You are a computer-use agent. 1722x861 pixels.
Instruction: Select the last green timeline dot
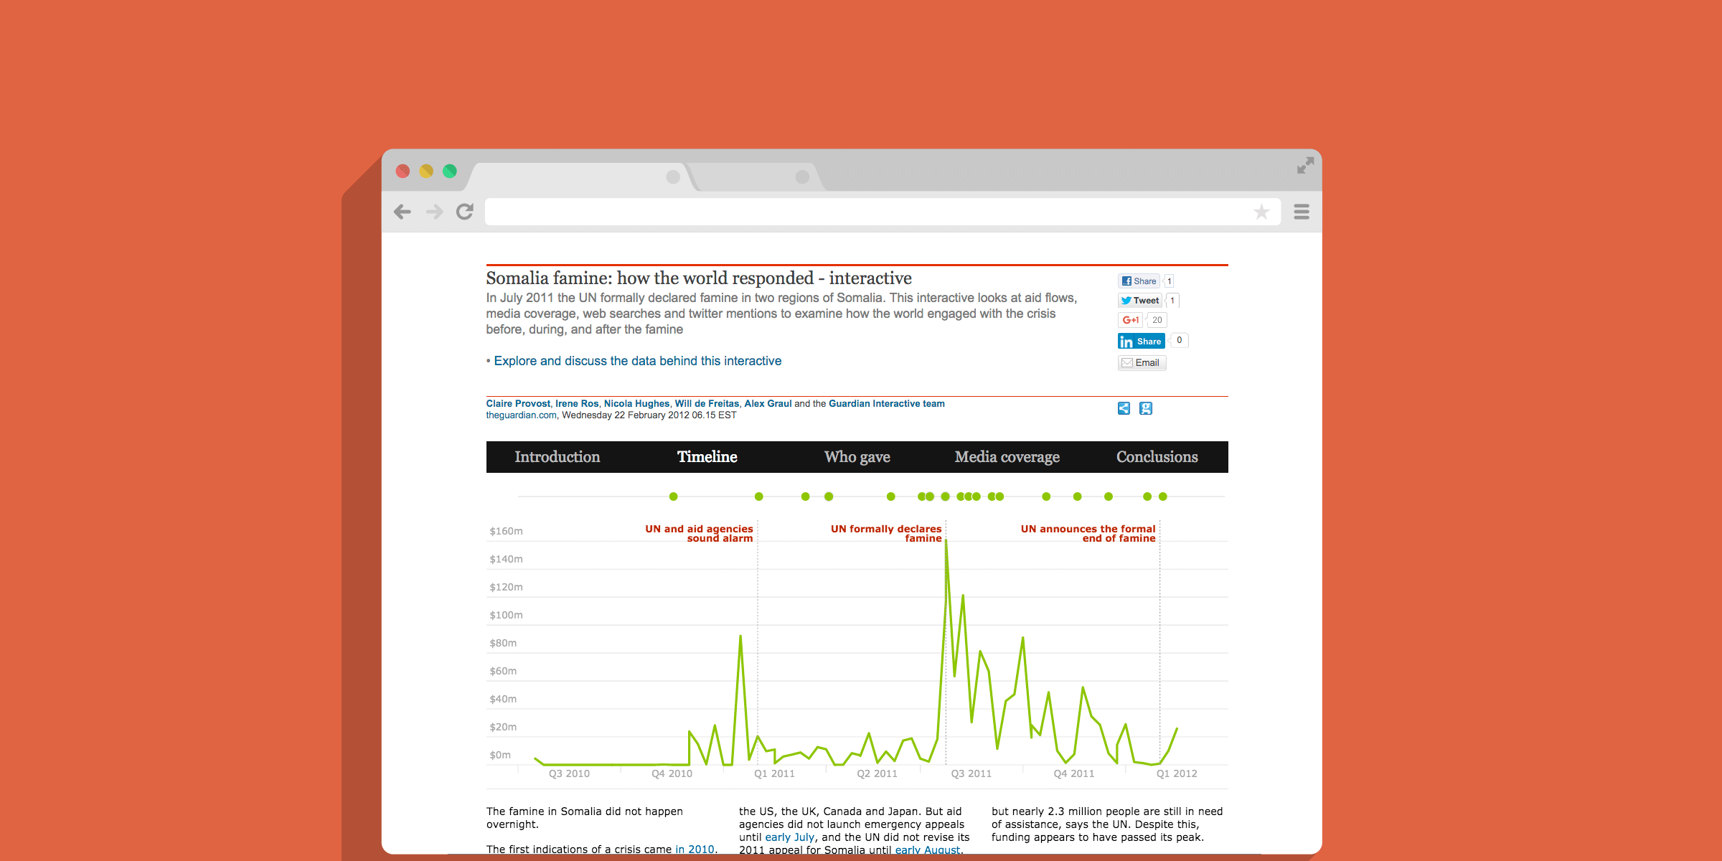(1163, 497)
